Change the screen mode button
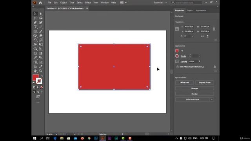The height and width of the screenshot is (141, 251). (38, 96)
